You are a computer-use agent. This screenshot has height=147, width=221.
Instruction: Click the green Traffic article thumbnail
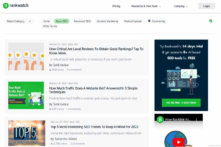point(26,95)
